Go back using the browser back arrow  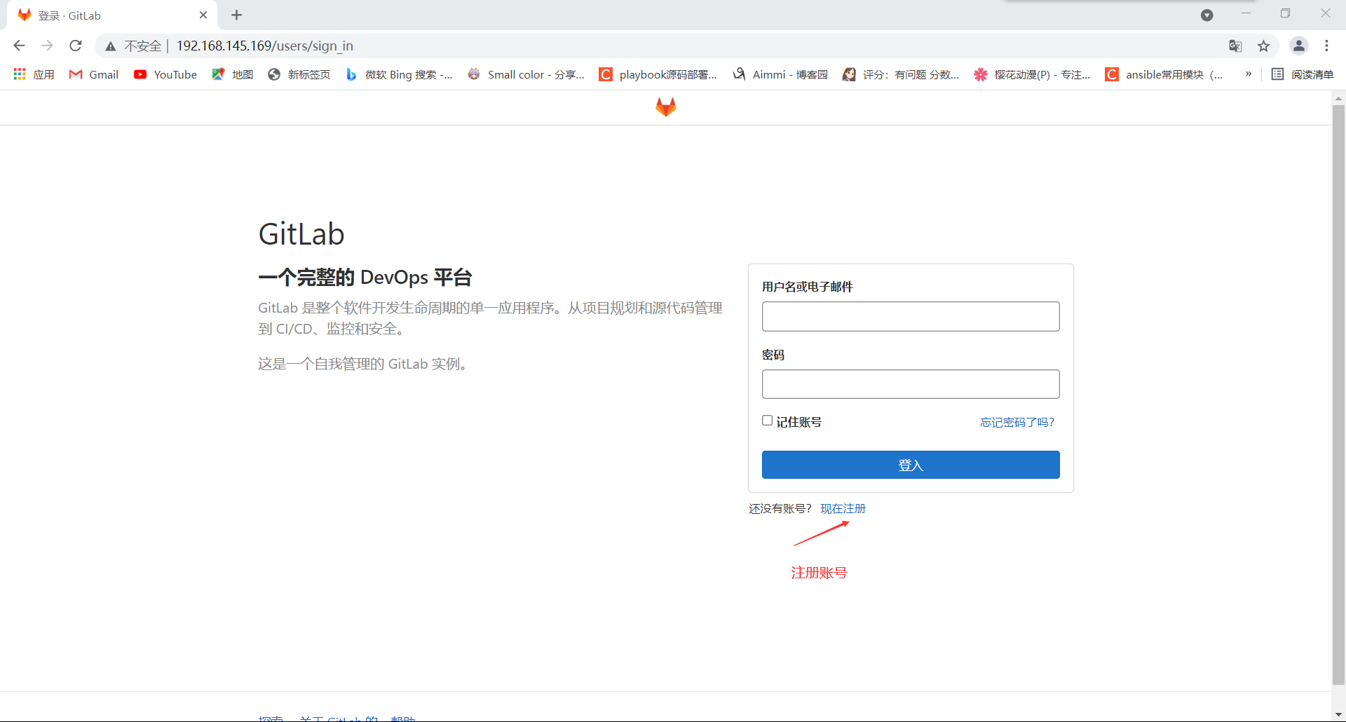[19, 46]
